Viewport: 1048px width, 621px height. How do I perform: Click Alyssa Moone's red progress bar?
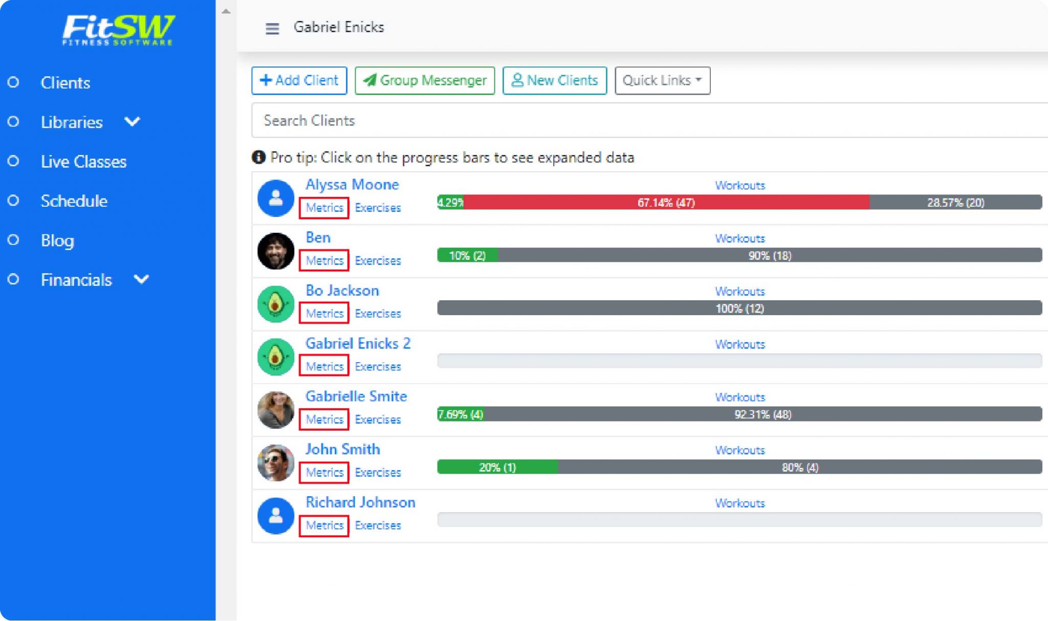[x=665, y=202]
